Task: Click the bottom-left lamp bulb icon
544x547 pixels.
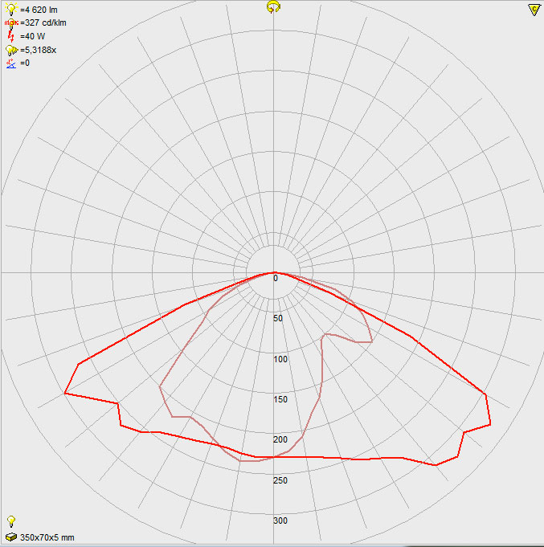Action: pyautogui.click(x=11, y=521)
